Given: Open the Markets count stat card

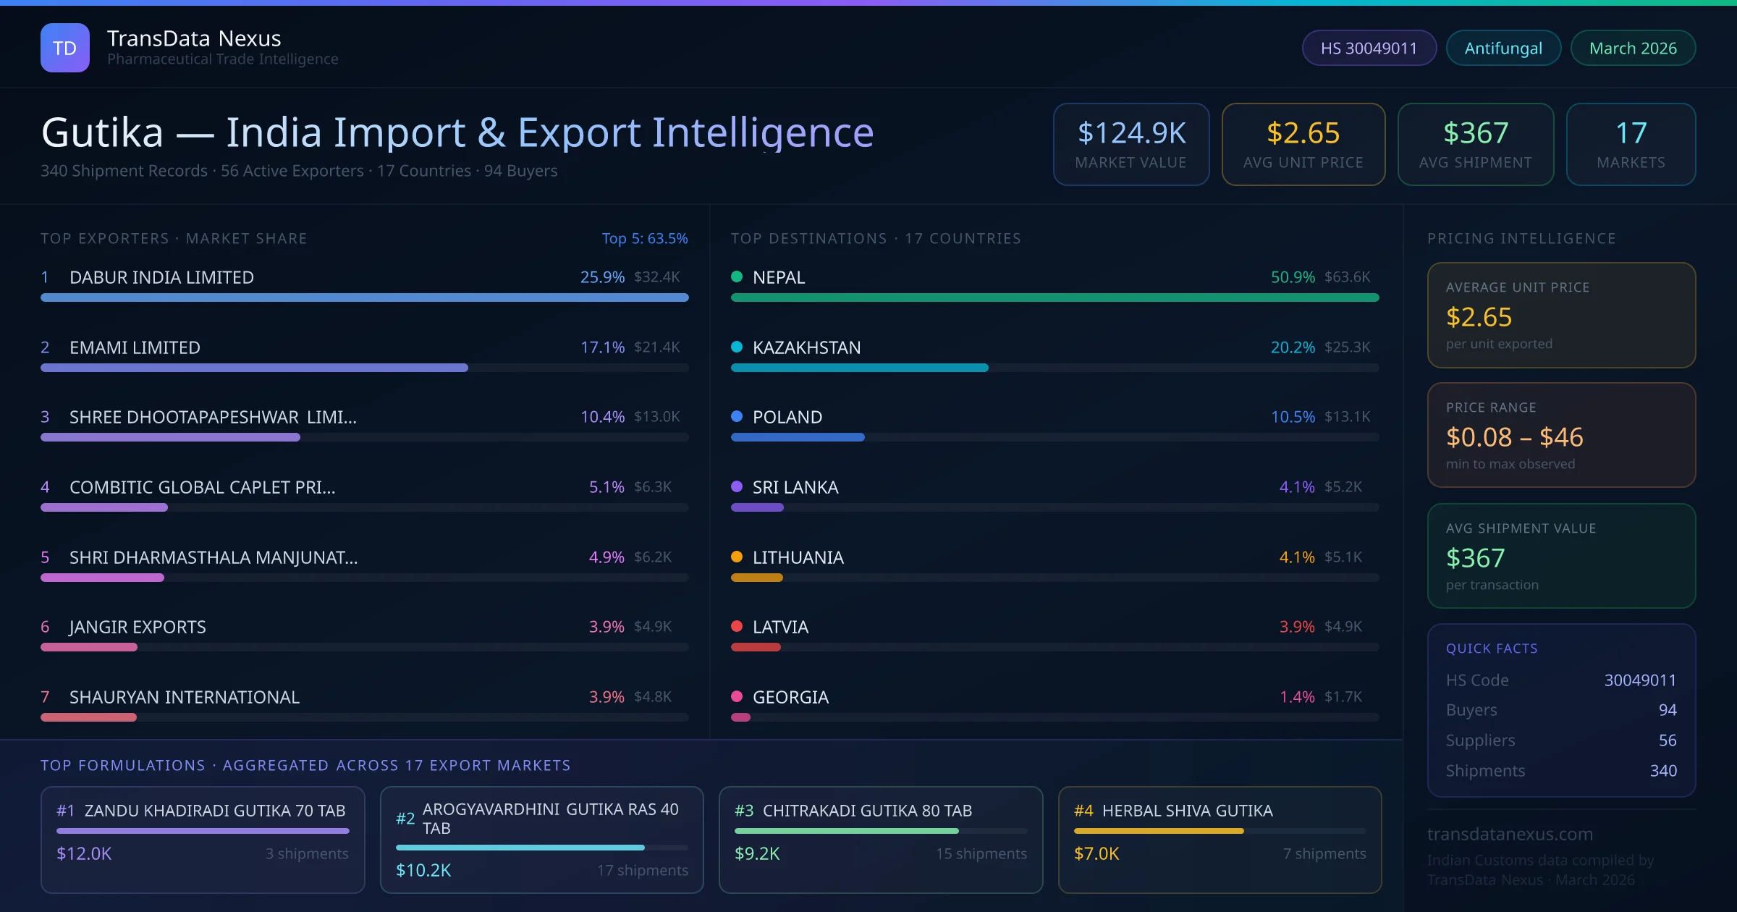Looking at the screenshot, I should [1630, 144].
